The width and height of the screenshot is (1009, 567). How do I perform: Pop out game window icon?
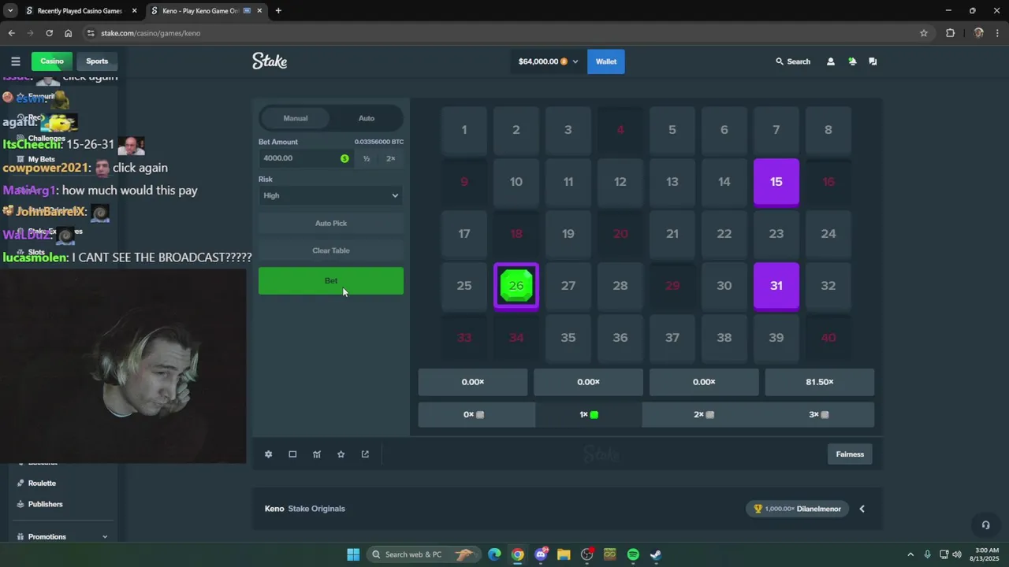[x=365, y=454]
